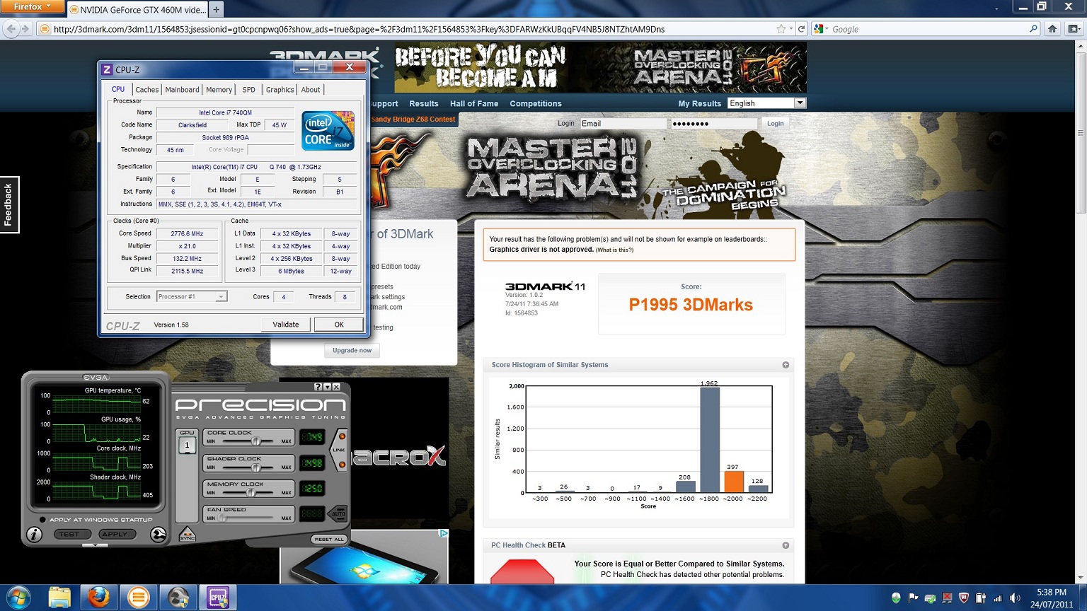This screenshot has width=1087, height=611.
Task: Collapse the PC Health Check panel arrow
Action: point(786,545)
